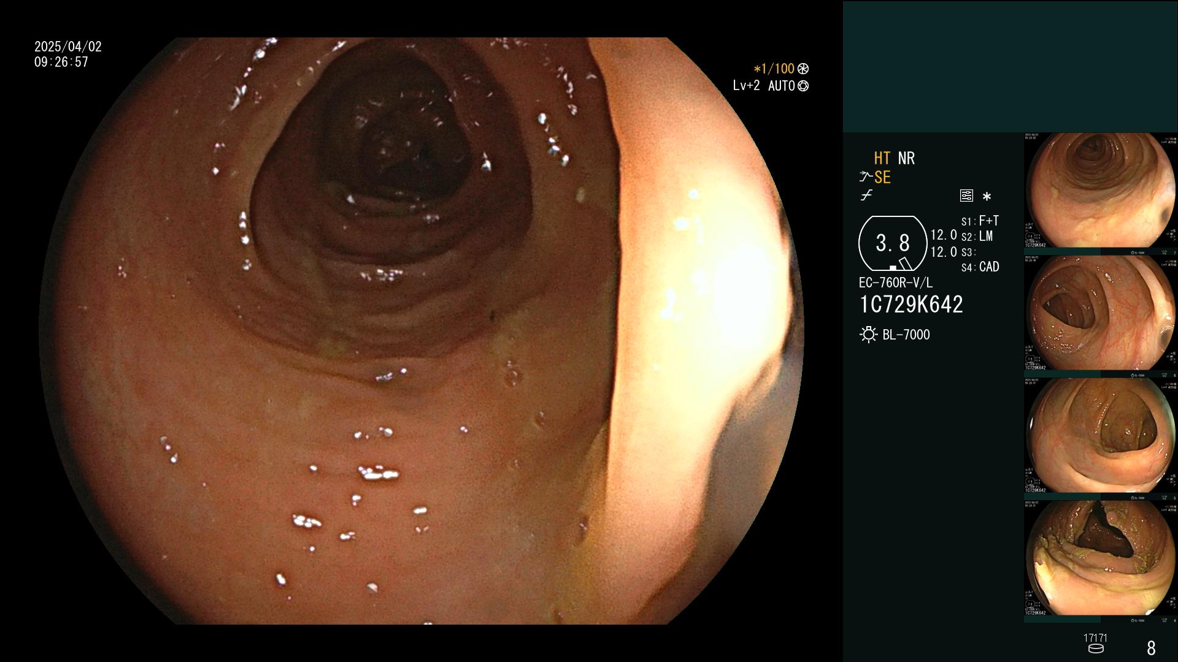
Task: Click the HT indicator label
Action: tap(882, 158)
